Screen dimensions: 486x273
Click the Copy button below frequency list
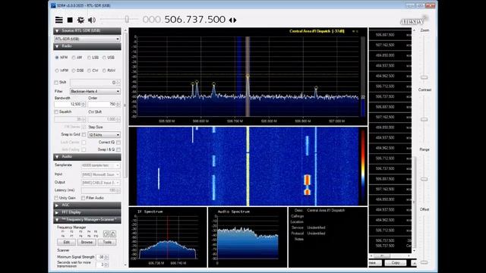pyautogui.click(x=395, y=262)
